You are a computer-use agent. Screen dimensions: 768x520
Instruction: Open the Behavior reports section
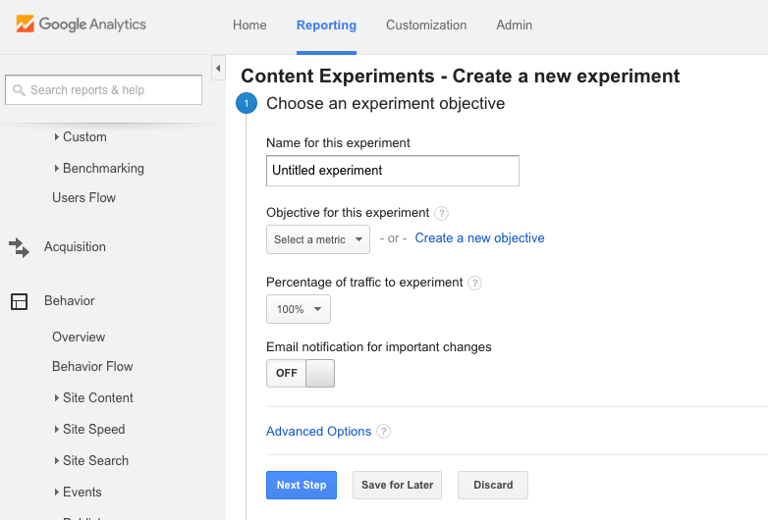pos(70,300)
